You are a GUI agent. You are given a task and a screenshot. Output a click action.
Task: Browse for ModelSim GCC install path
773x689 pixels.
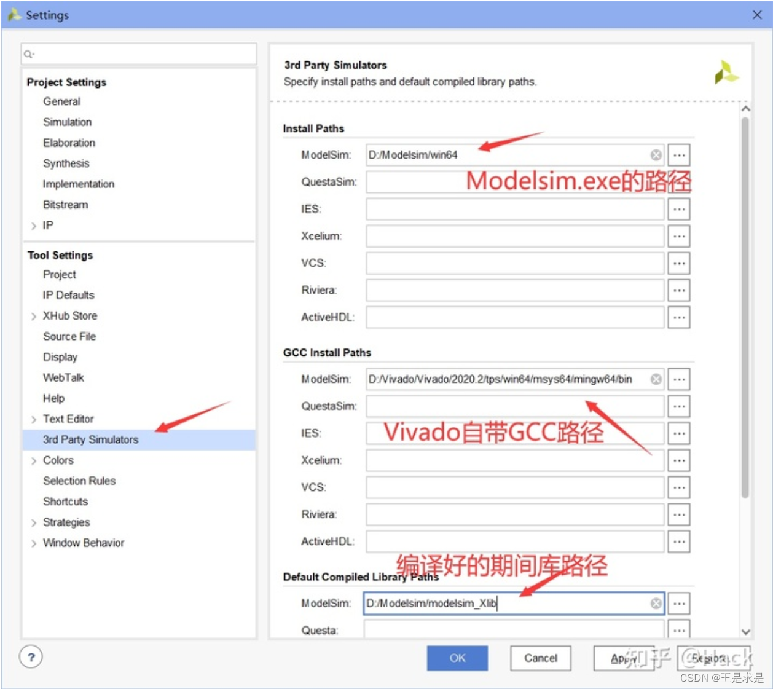(x=679, y=379)
